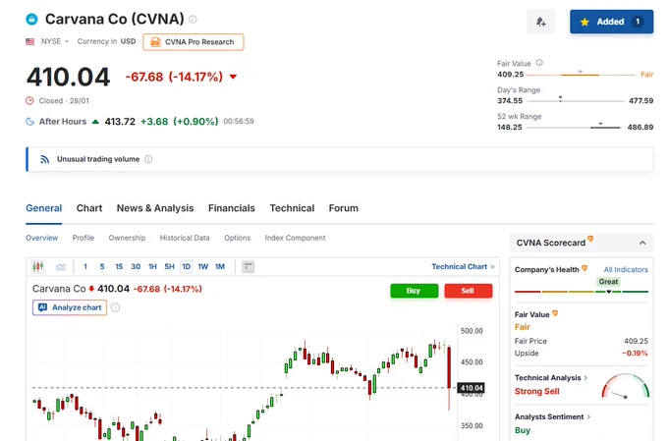Open the Technical Chart link
668x441 pixels.
(463, 267)
